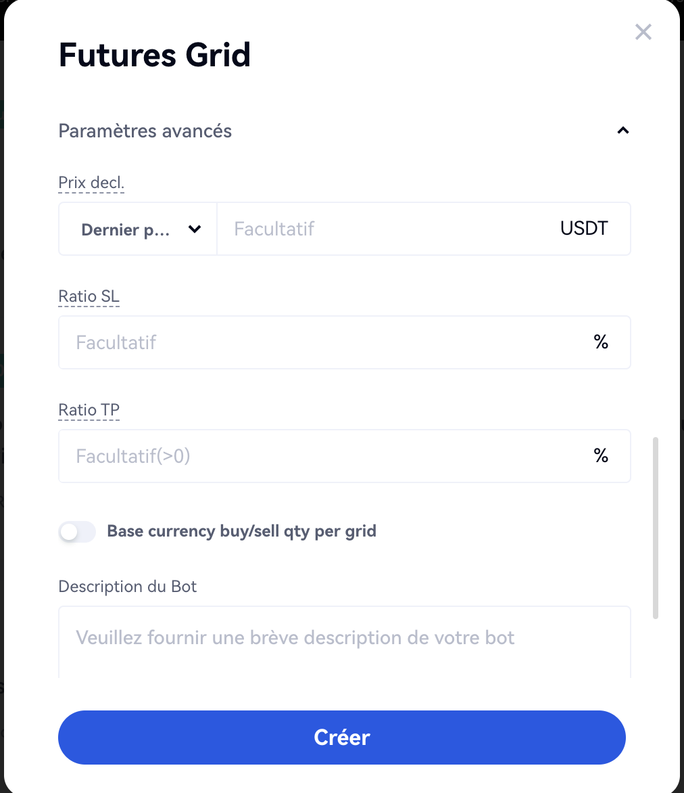This screenshot has width=684, height=793.
Task: Click the Prix decl. underlined label
Action: coord(91,183)
